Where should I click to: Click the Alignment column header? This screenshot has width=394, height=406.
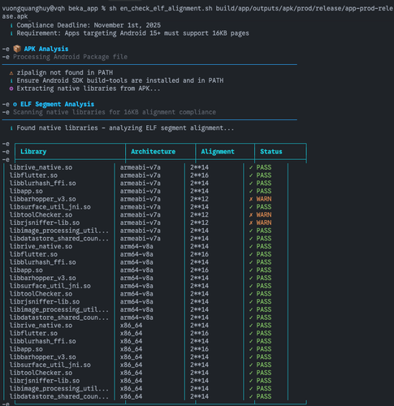[x=218, y=152]
